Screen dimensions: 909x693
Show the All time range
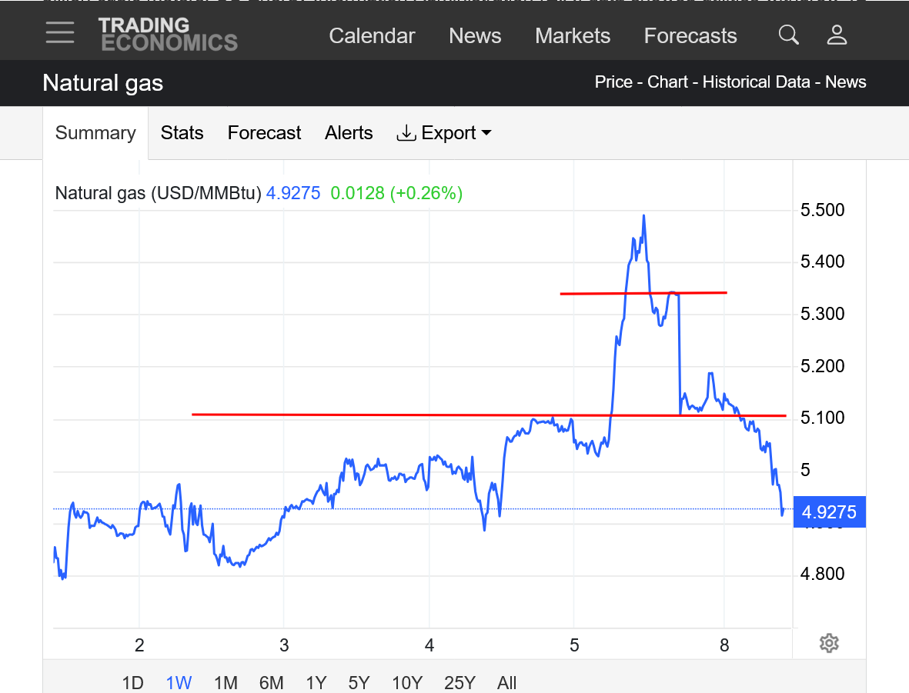(x=506, y=682)
